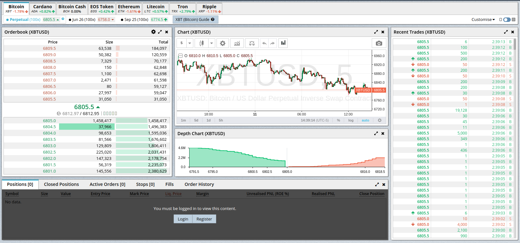520x243 pixels.
Task: Open the Customise dropdown
Action: click(483, 19)
